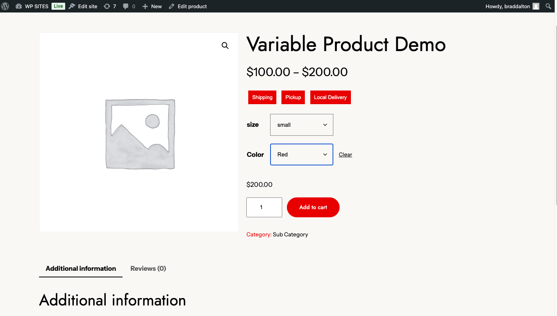557x316 pixels.
Task: Click the updates icon showing 7
Action: (x=110, y=6)
